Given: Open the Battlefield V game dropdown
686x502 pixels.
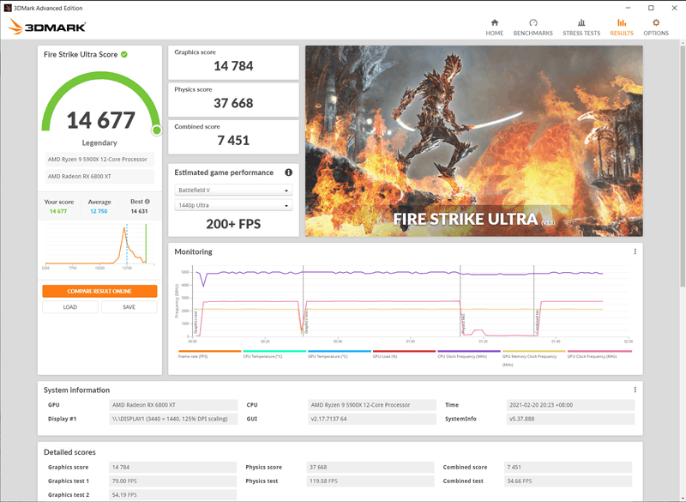Looking at the screenshot, I should [233, 190].
